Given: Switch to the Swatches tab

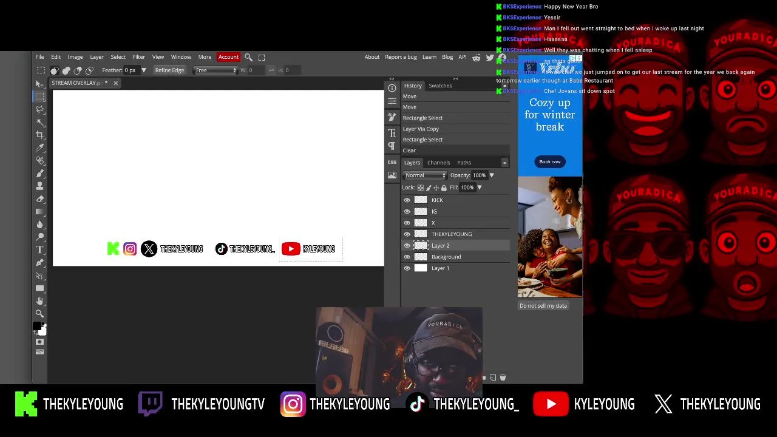Looking at the screenshot, I should point(440,86).
